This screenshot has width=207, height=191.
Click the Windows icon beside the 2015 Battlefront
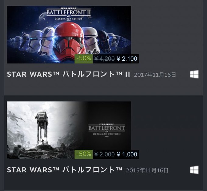[x=194, y=170]
